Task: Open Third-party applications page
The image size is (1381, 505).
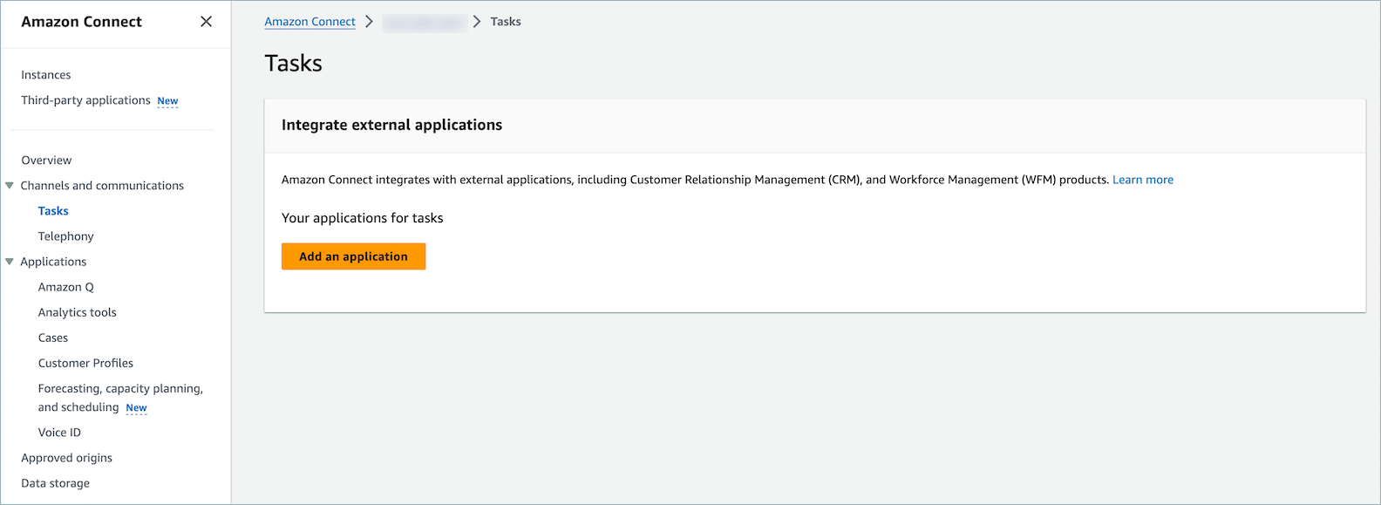Action: (x=85, y=100)
